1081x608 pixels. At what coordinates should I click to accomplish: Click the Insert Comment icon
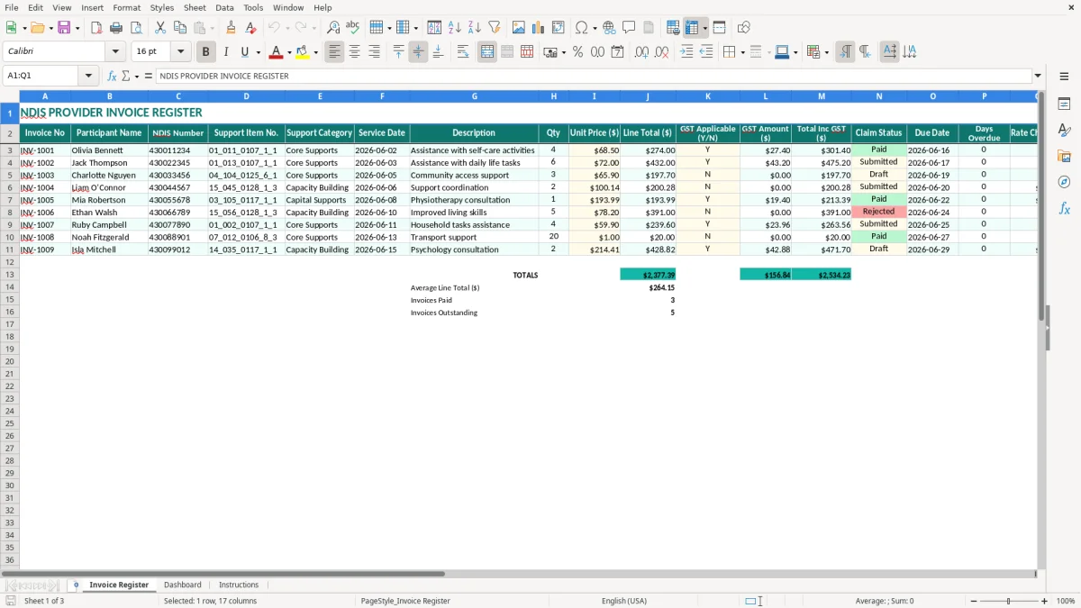[x=629, y=28]
